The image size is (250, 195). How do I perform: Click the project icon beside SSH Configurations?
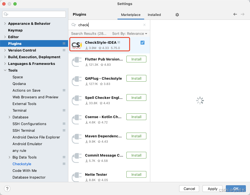tap(64, 124)
